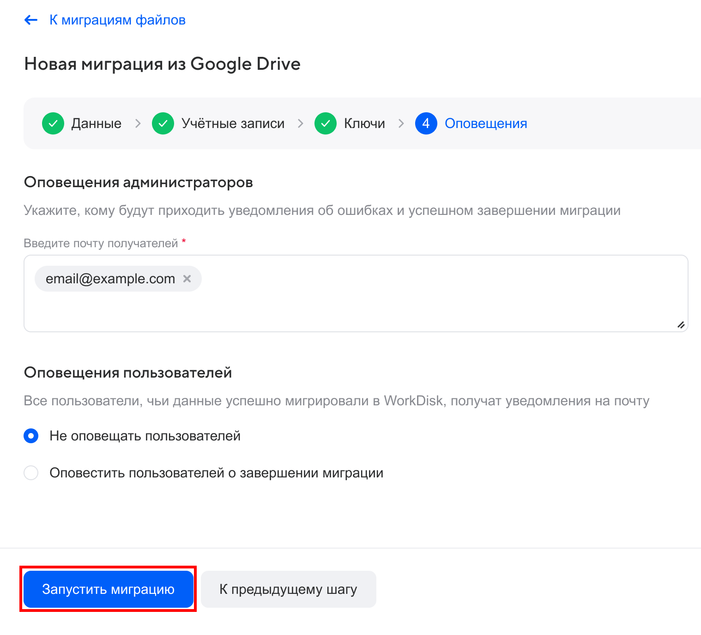This screenshot has height=635, width=701.
Task: Click the email@example.com chip itself
Action: click(x=110, y=279)
